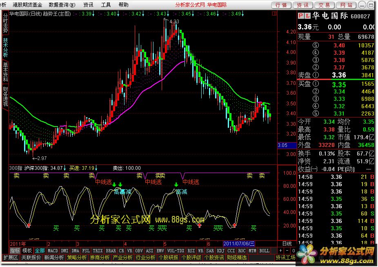Image resolution: width=378 pixels, height=267 pixels.
Task: Click the small red square icon at the chart's top right
Action: [x=274, y=13]
